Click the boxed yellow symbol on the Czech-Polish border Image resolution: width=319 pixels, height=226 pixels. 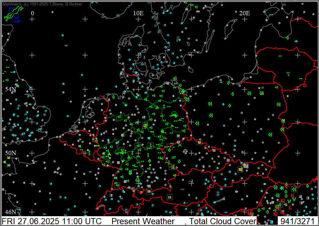199,142
